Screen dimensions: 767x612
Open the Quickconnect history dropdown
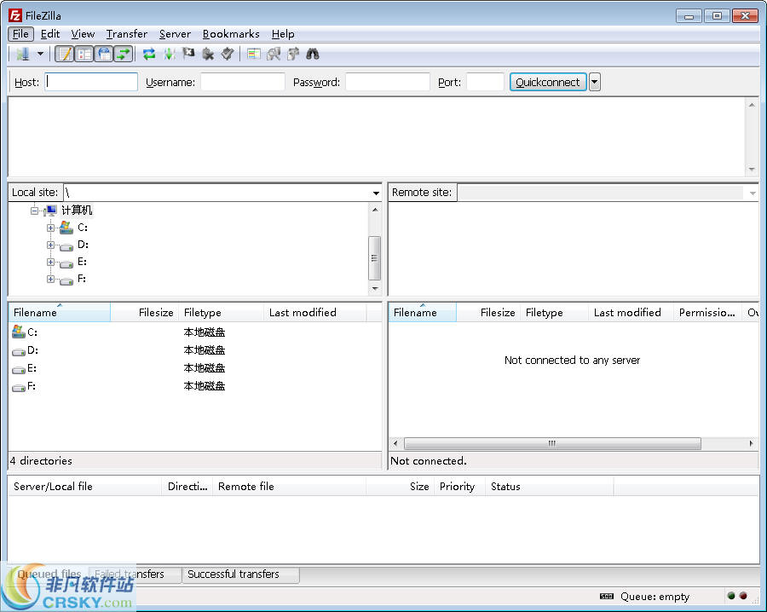[594, 82]
